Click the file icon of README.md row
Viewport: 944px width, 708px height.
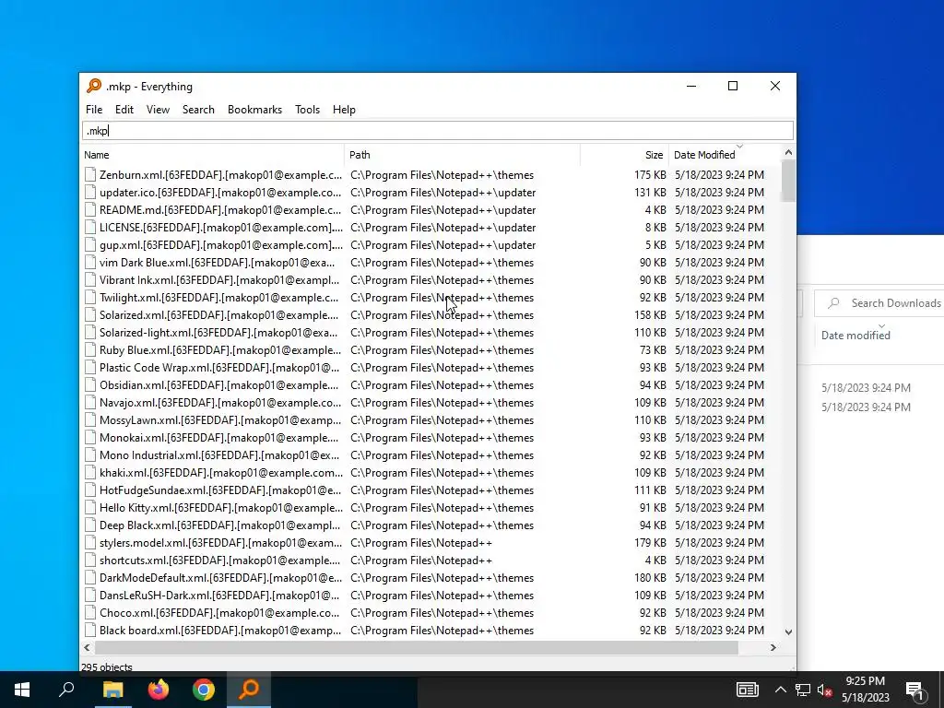coord(90,210)
